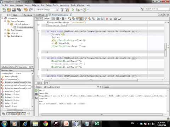
Task: Click the editor horizontal scrollbar
Action: coord(91,80)
